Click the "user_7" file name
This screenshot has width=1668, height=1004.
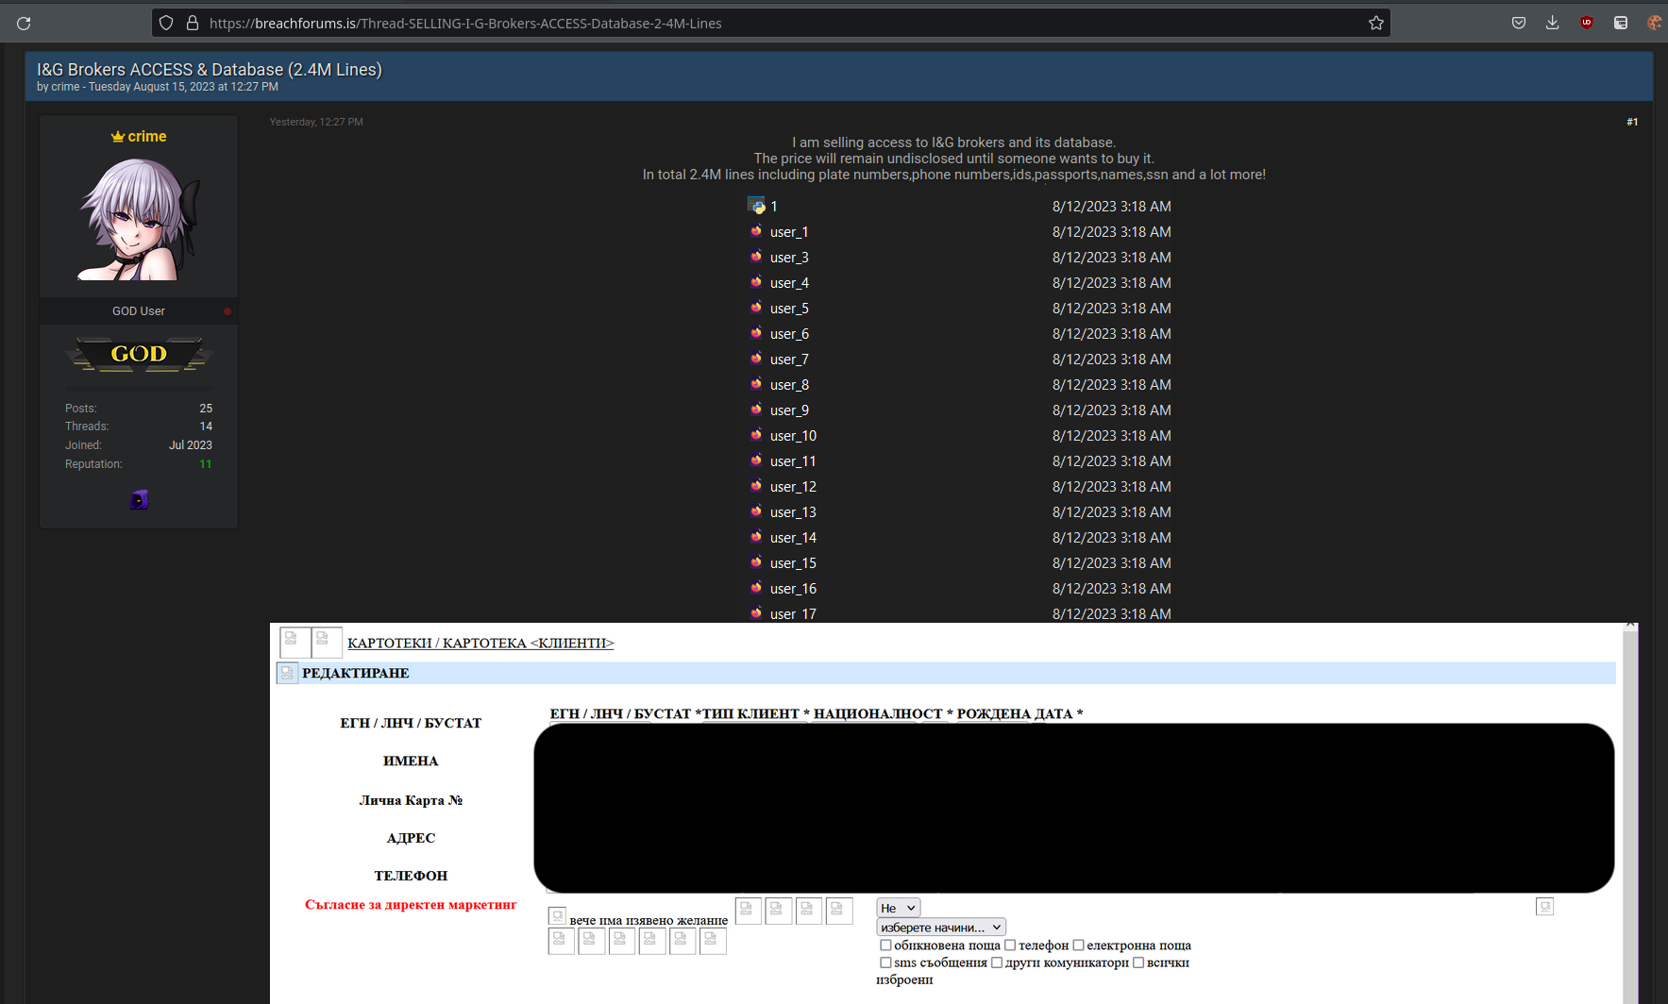(789, 359)
